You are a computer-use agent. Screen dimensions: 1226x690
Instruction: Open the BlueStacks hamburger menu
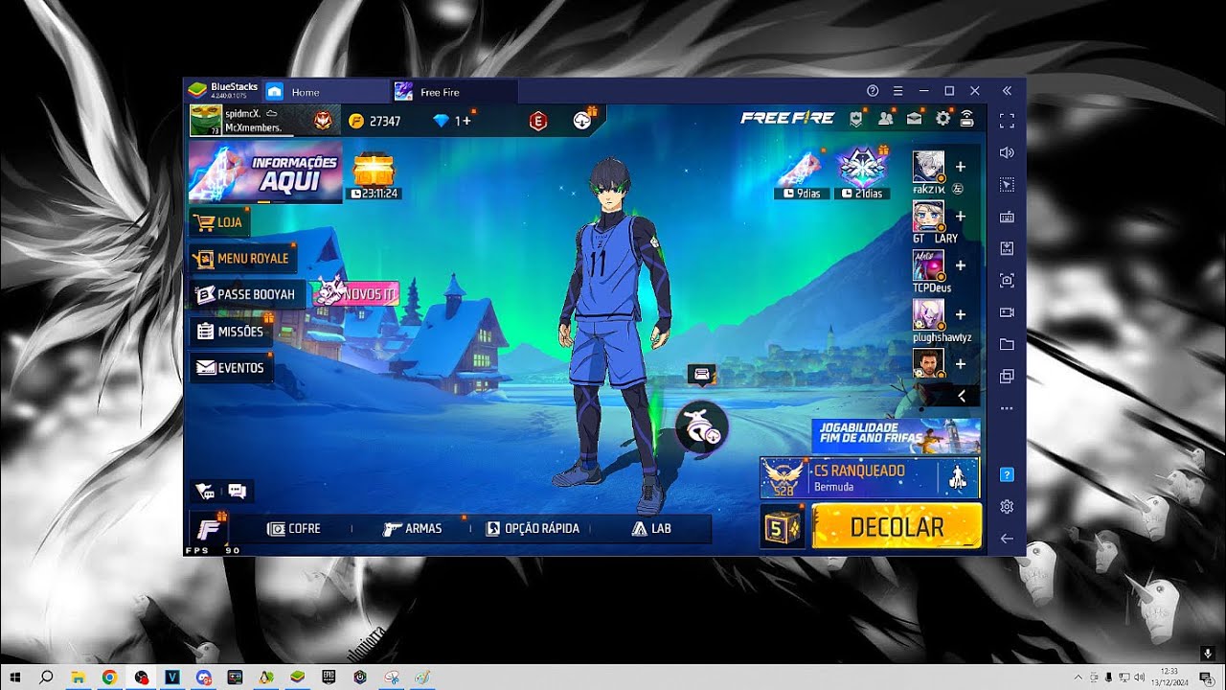[897, 90]
